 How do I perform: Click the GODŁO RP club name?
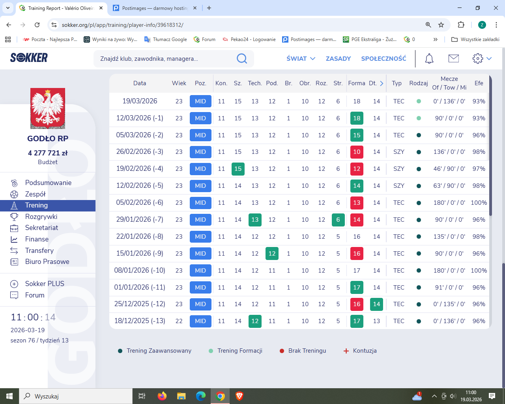coord(48,138)
